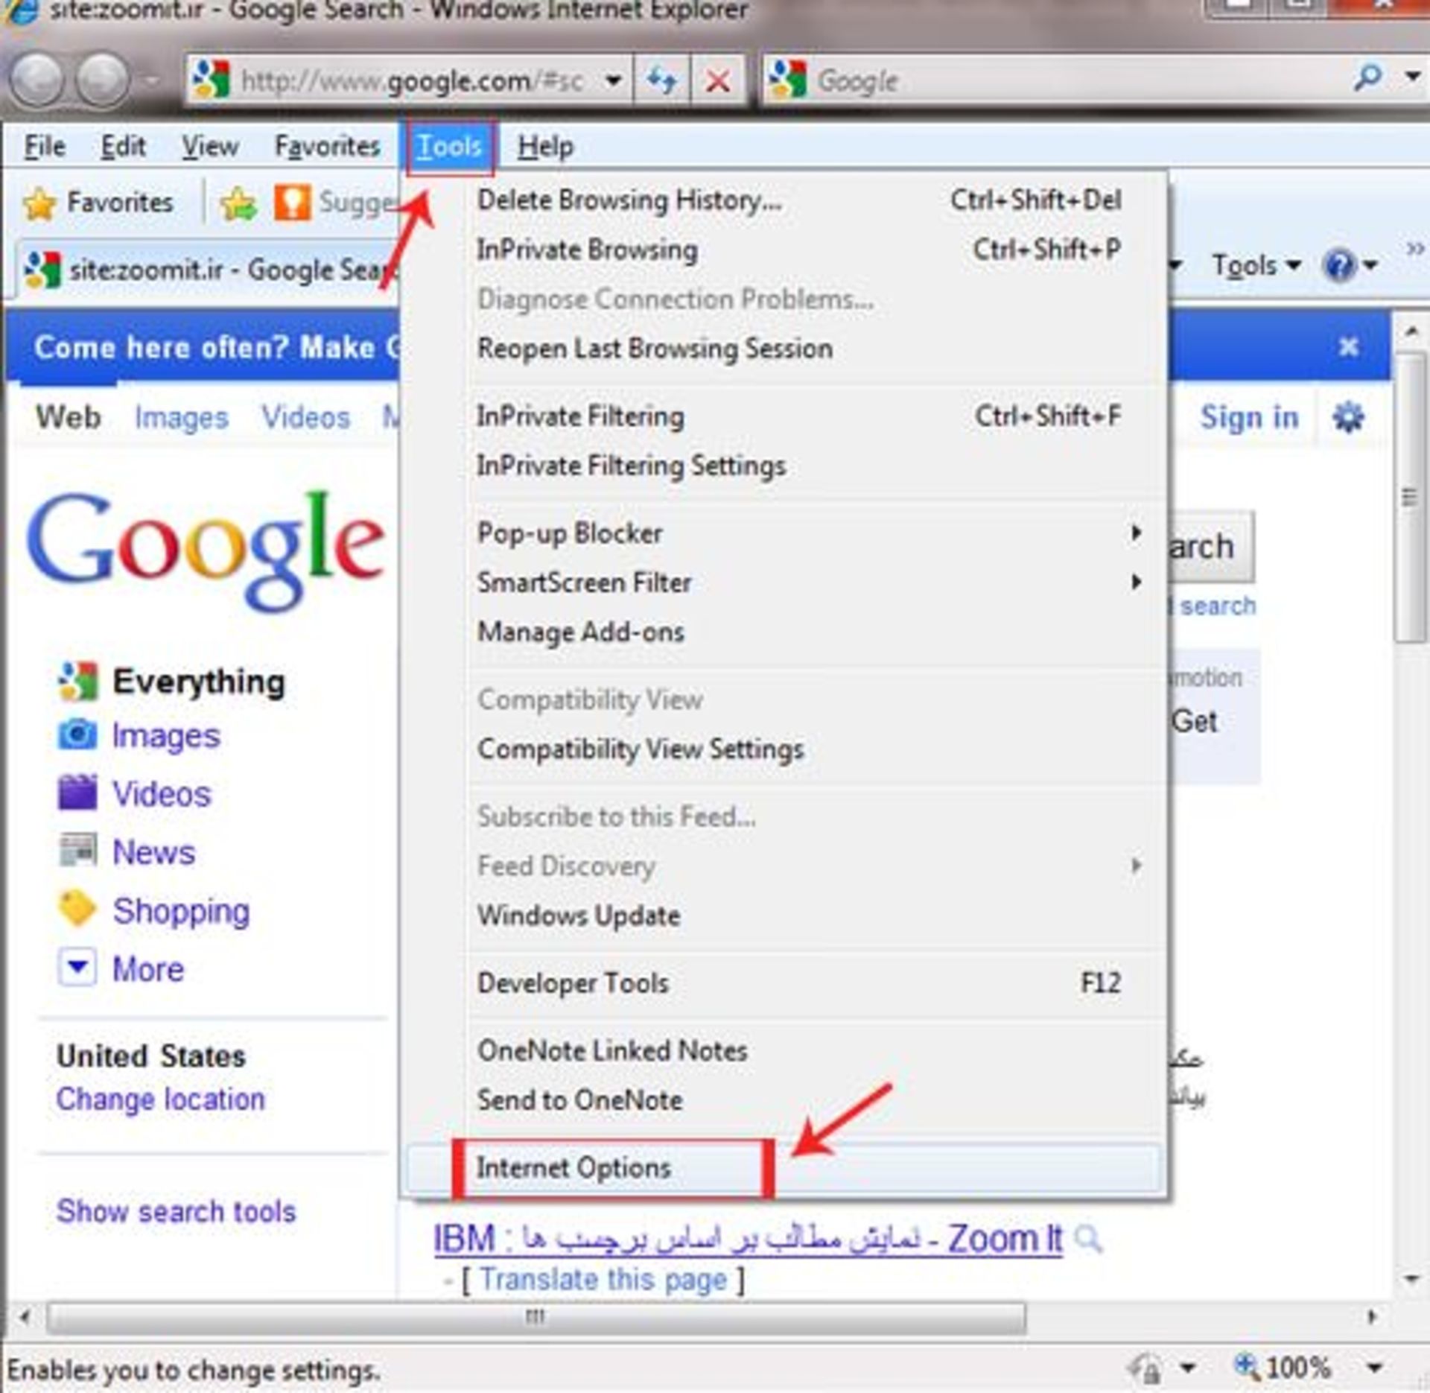Start InPrivate Browsing from menu
The image size is (1430, 1393).
click(x=784, y=249)
